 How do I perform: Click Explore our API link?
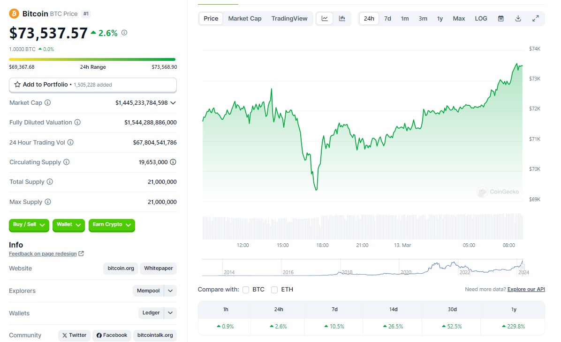click(x=526, y=289)
